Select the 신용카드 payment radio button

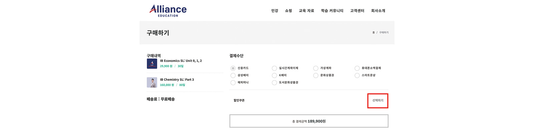click(x=233, y=68)
